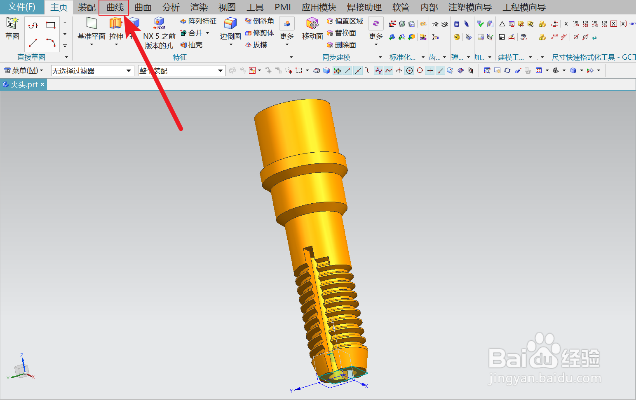636x400 pixels.
Task: Expand the 基准平面 dropdown arrow
Action: tap(92, 44)
